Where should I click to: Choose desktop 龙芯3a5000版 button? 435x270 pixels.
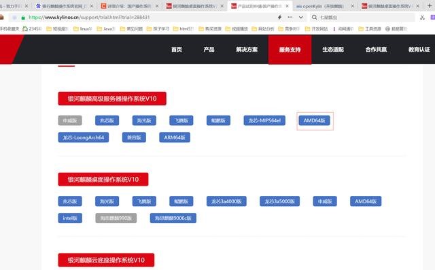279,201
